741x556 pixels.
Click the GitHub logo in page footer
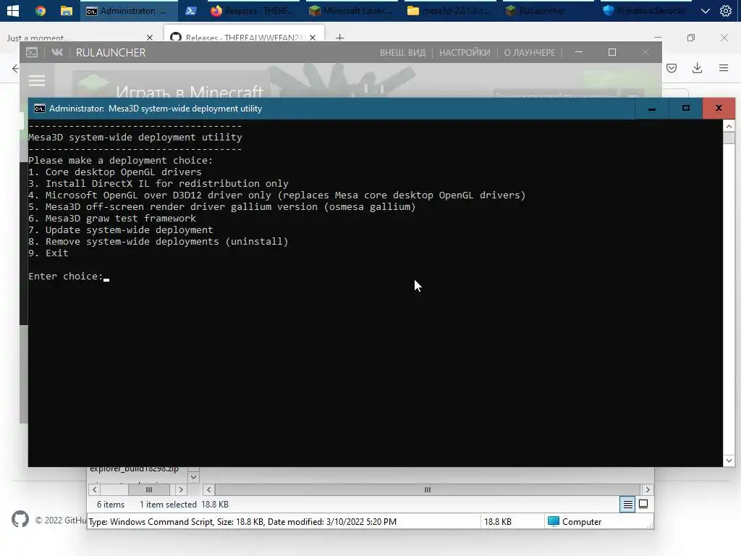coord(20,519)
